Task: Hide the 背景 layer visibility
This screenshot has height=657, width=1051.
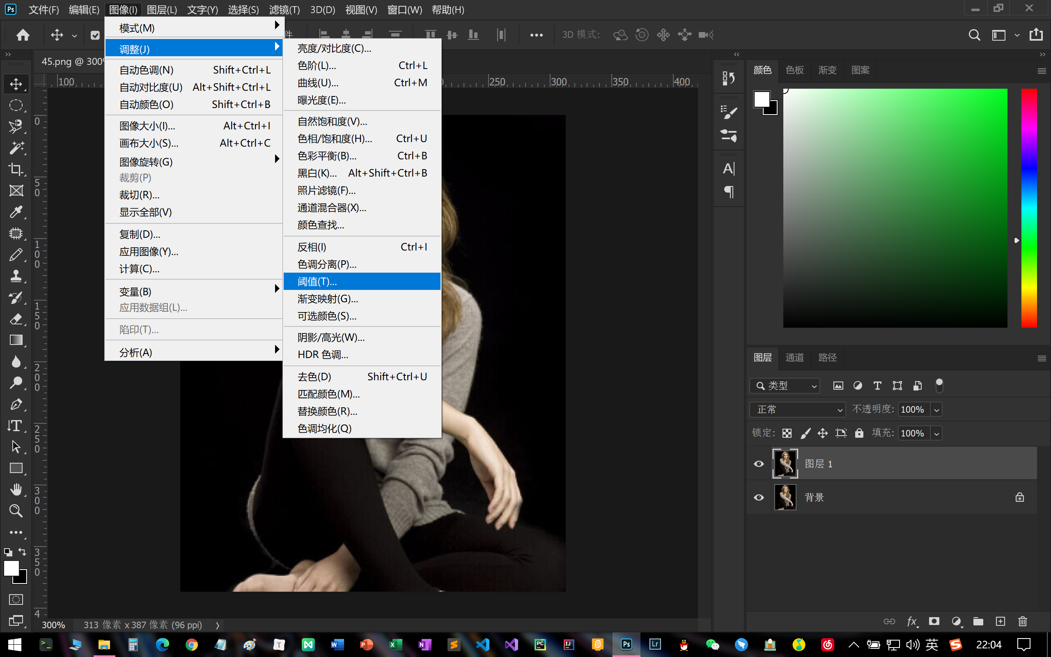Action: pyautogui.click(x=759, y=497)
